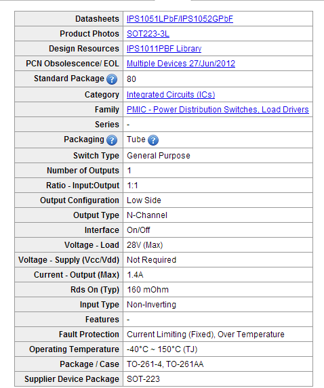Open Multiple Devices 27/Jun/2012 PCN link
This screenshot has height=388, width=324.
pyautogui.click(x=181, y=64)
